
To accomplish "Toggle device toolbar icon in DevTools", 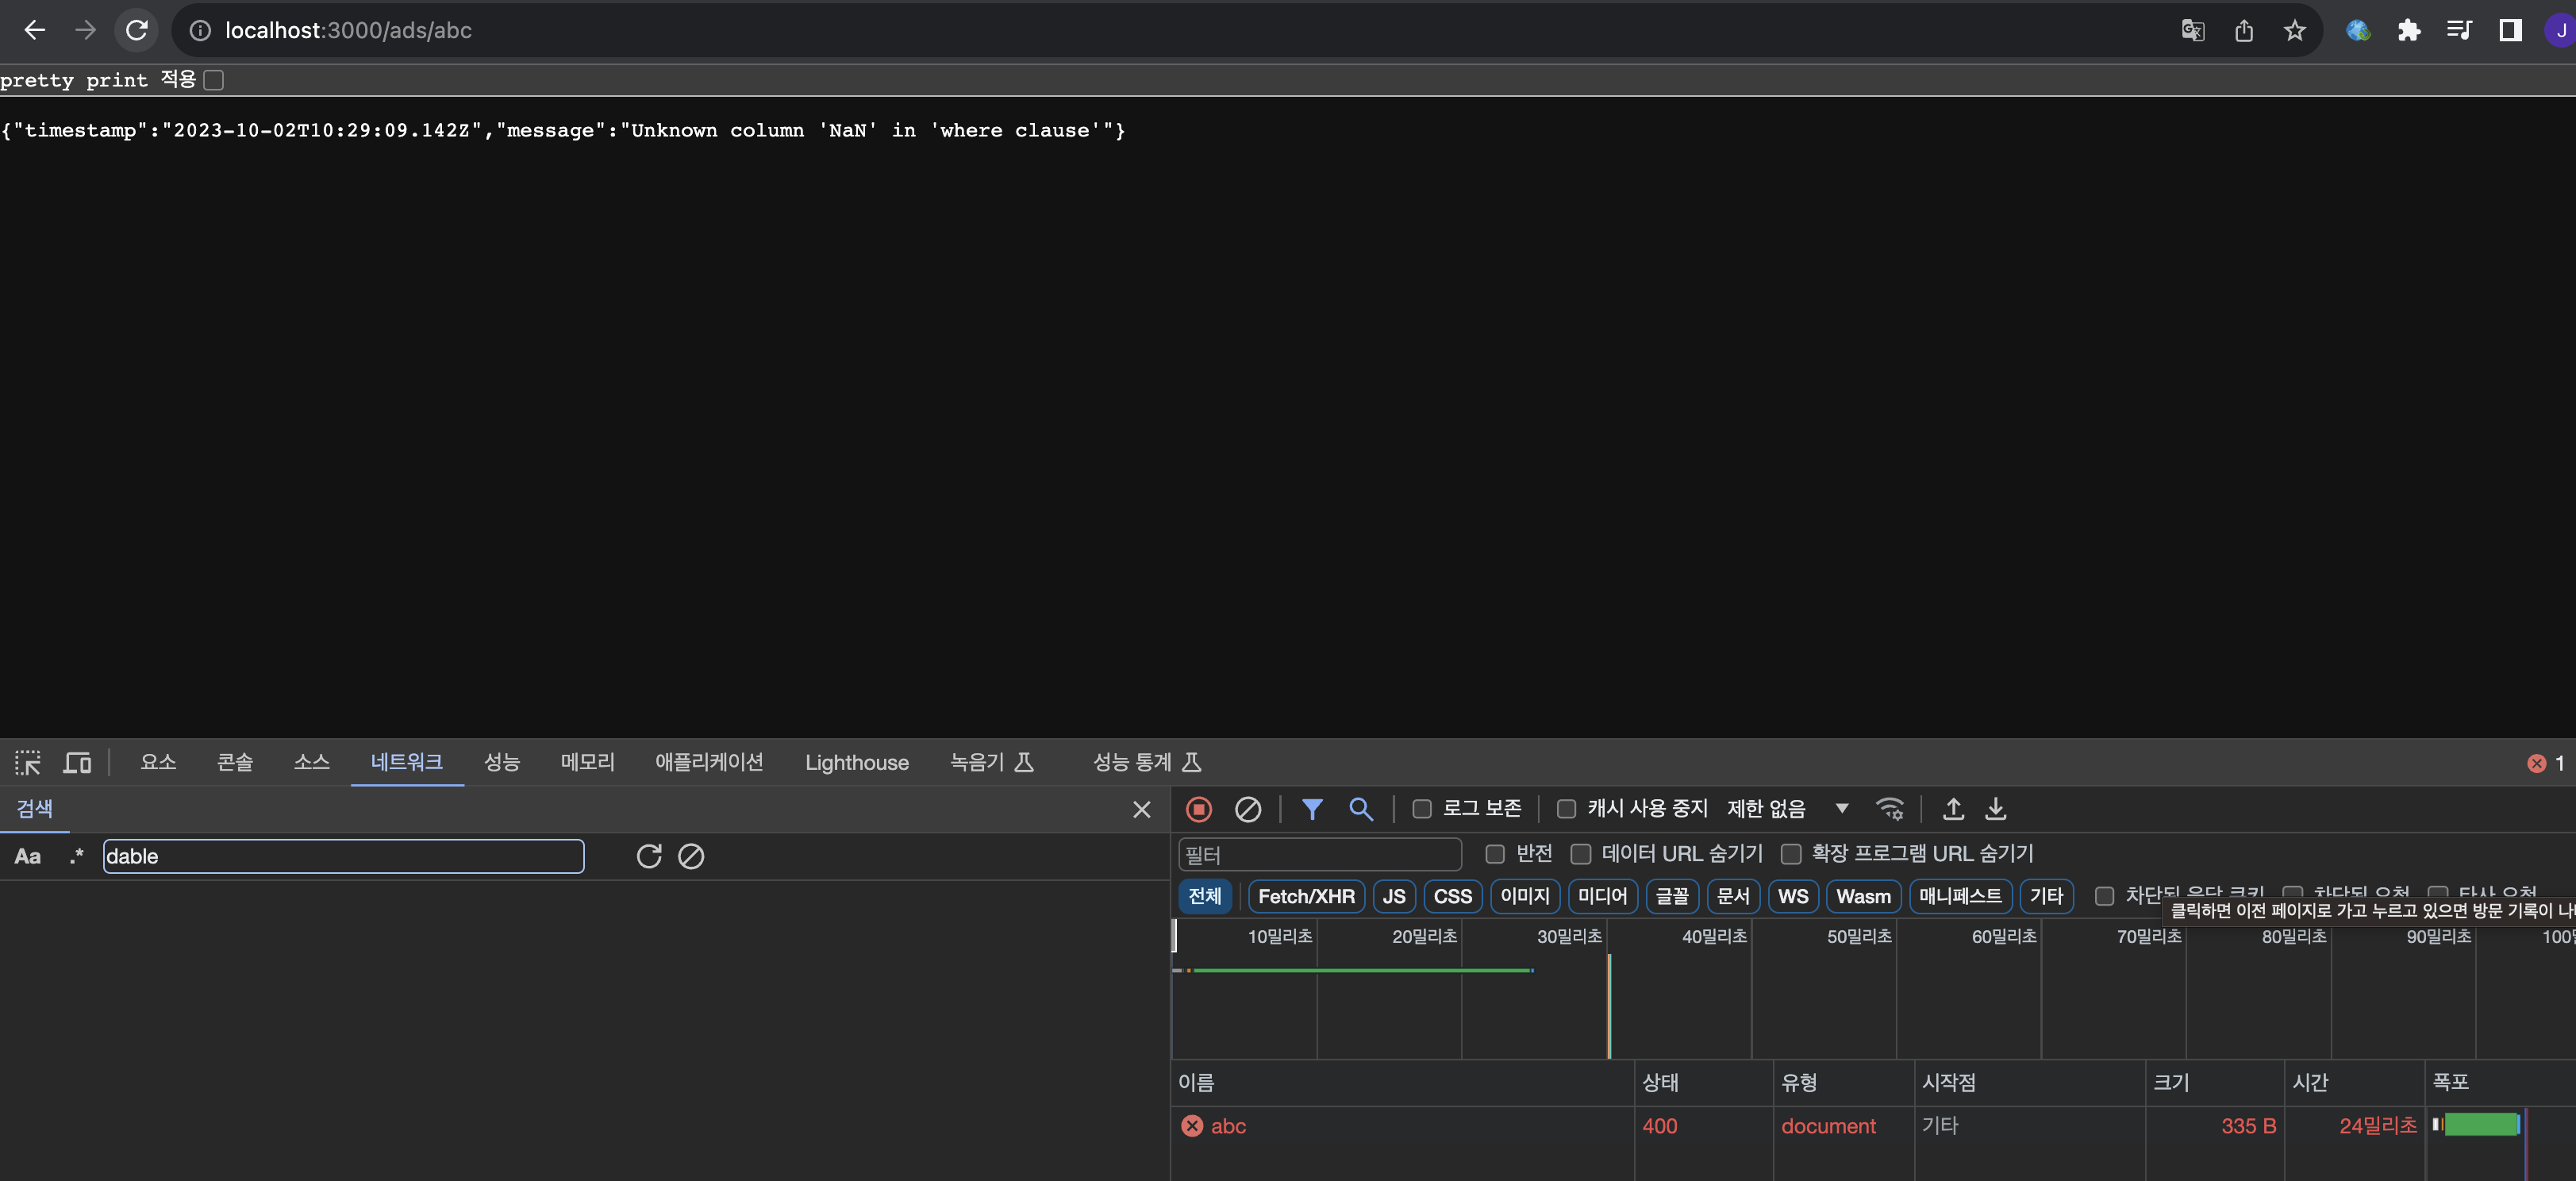I will tap(77, 763).
